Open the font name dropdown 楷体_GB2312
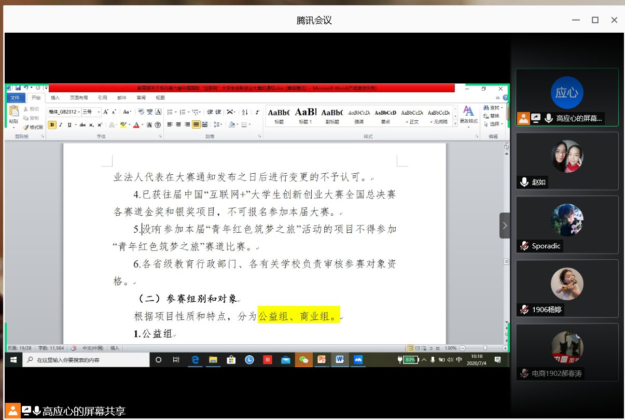The width and height of the screenshot is (625, 420). pos(63,111)
